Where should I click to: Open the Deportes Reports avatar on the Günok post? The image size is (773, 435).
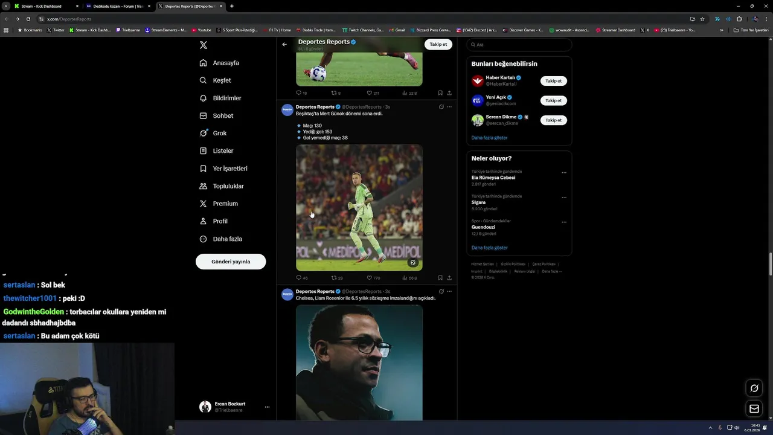point(287,109)
